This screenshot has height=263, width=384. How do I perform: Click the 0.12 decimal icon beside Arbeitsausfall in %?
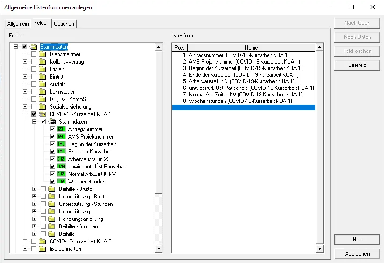pos(61,159)
